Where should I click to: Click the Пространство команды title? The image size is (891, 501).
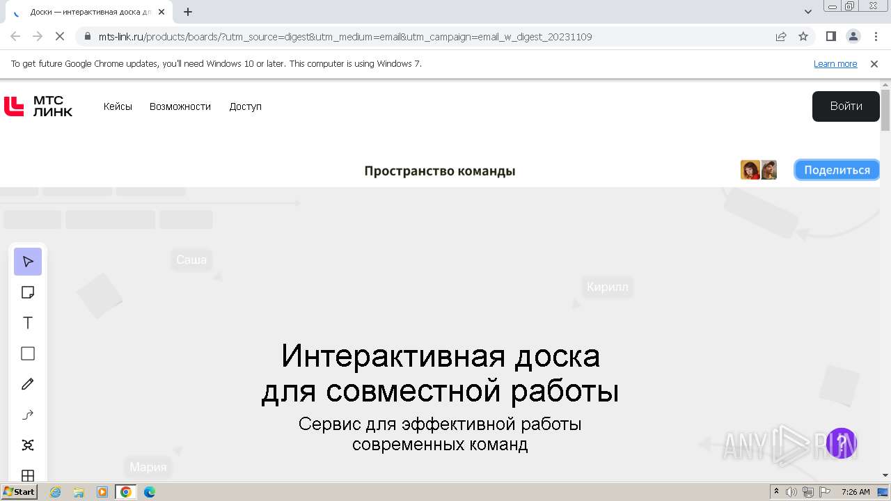coord(440,171)
